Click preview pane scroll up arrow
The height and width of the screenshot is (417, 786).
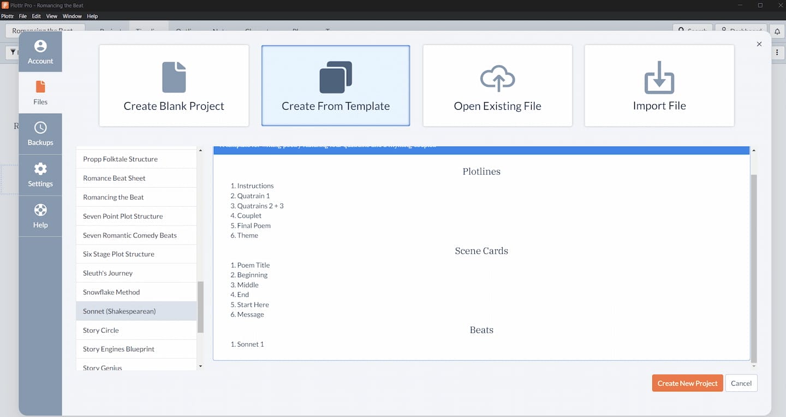point(754,150)
